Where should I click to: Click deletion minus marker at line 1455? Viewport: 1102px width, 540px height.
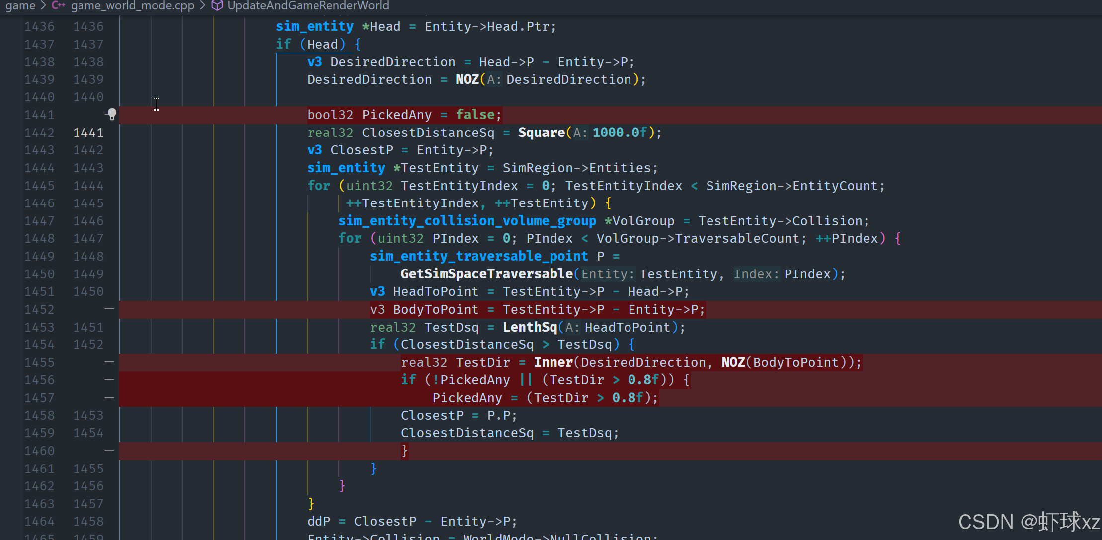pyautogui.click(x=109, y=362)
